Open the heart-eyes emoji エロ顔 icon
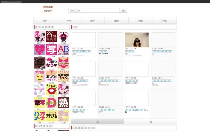 pos(40,76)
